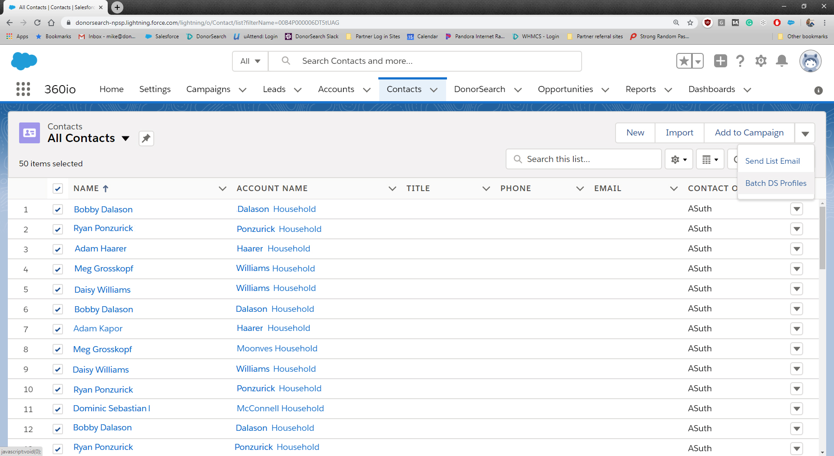Open the list view controls gear
Viewport: 834px width, 456px height.
point(678,160)
